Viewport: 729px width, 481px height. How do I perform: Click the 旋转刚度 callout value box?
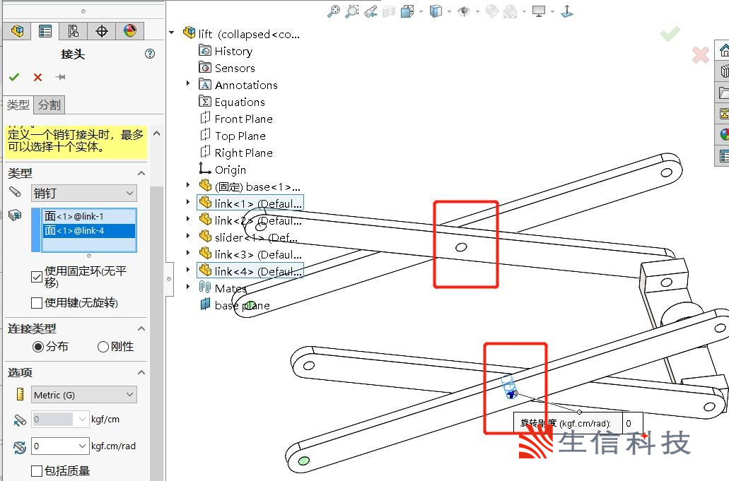click(x=632, y=423)
